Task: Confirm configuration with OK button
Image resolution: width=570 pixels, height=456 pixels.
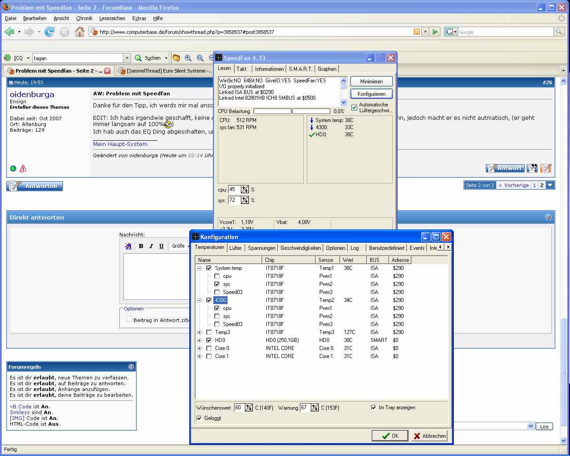Action: coord(390,436)
